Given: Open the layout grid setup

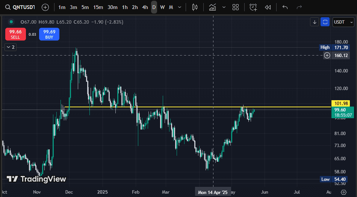Looking at the screenshot, I should [236, 7].
